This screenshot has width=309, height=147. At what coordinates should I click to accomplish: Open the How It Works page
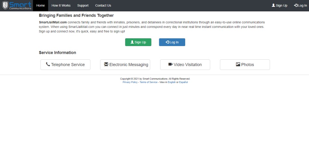61,6
